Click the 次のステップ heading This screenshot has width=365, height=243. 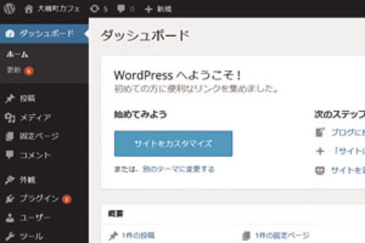click(x=339, y=114)
